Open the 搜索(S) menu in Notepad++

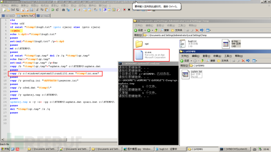(24, 5)
